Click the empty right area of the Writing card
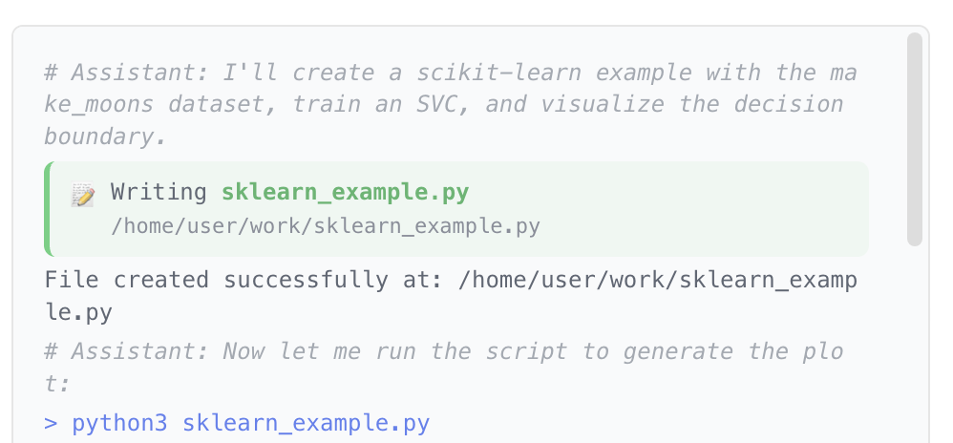 click(x=716, y=209)
